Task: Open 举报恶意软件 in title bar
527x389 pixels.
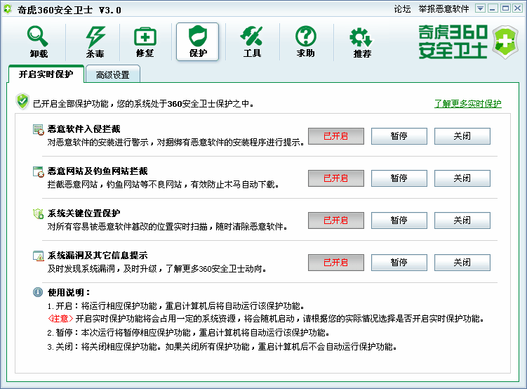Action: [443, 8]
